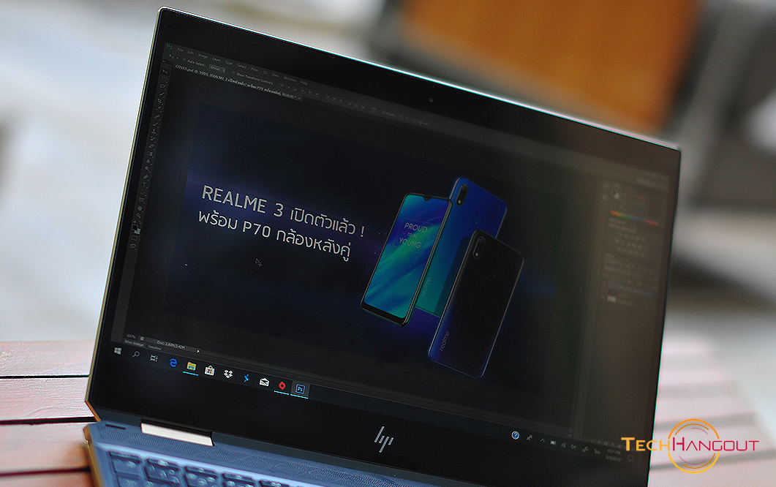Open the File menu
Screen dimensions: 776x487
(x=180, y=50)
